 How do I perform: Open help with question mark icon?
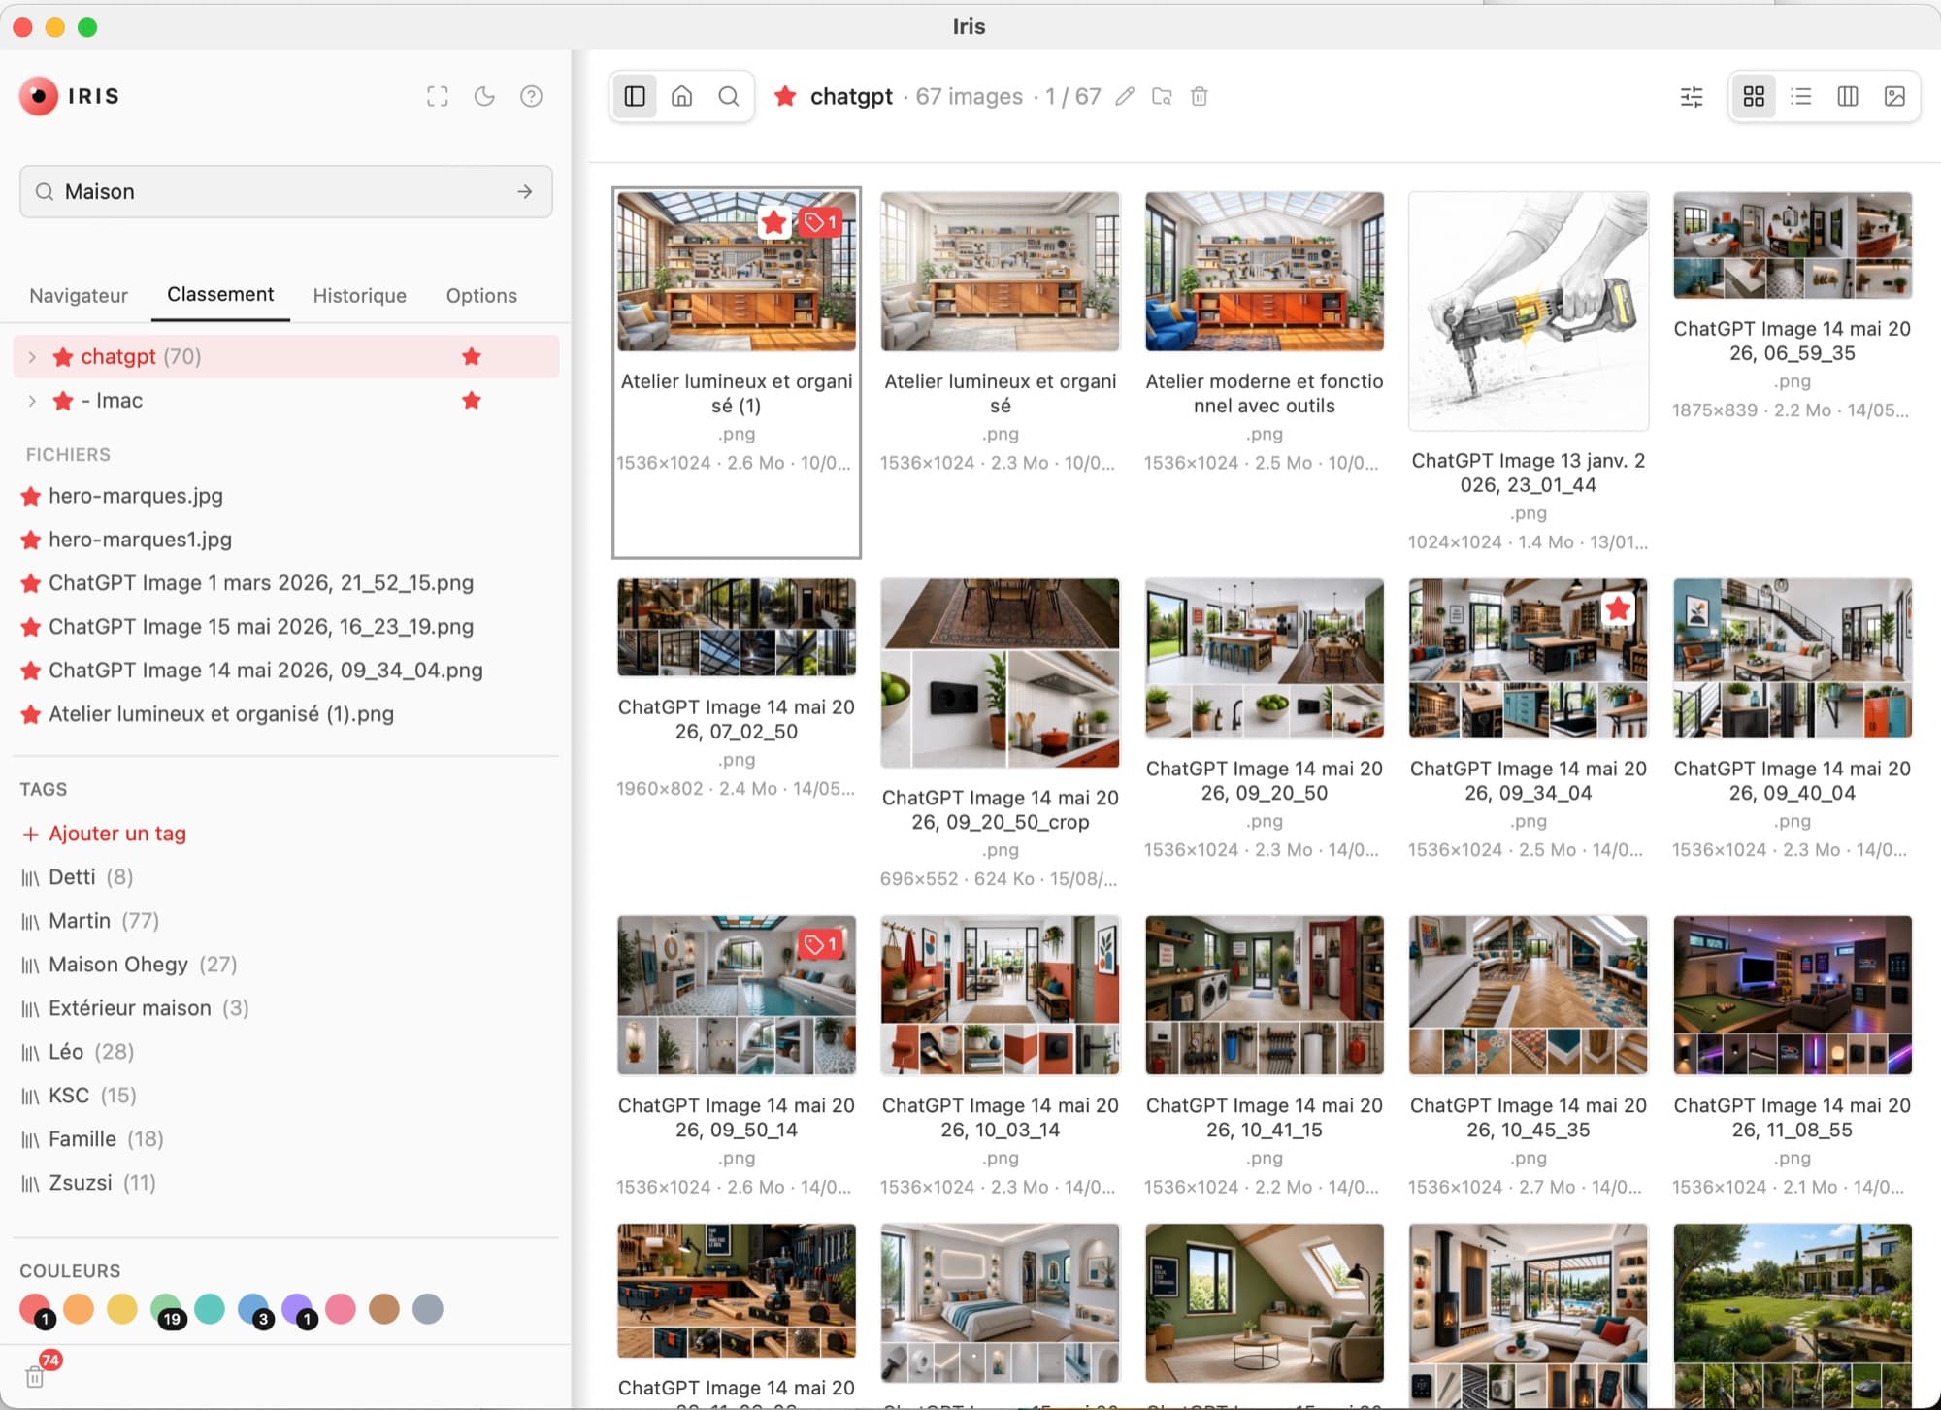(531, 96)
